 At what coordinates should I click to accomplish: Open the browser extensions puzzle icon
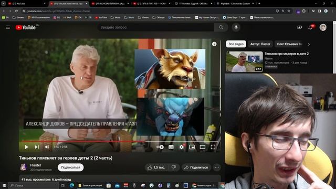(304, 11)
